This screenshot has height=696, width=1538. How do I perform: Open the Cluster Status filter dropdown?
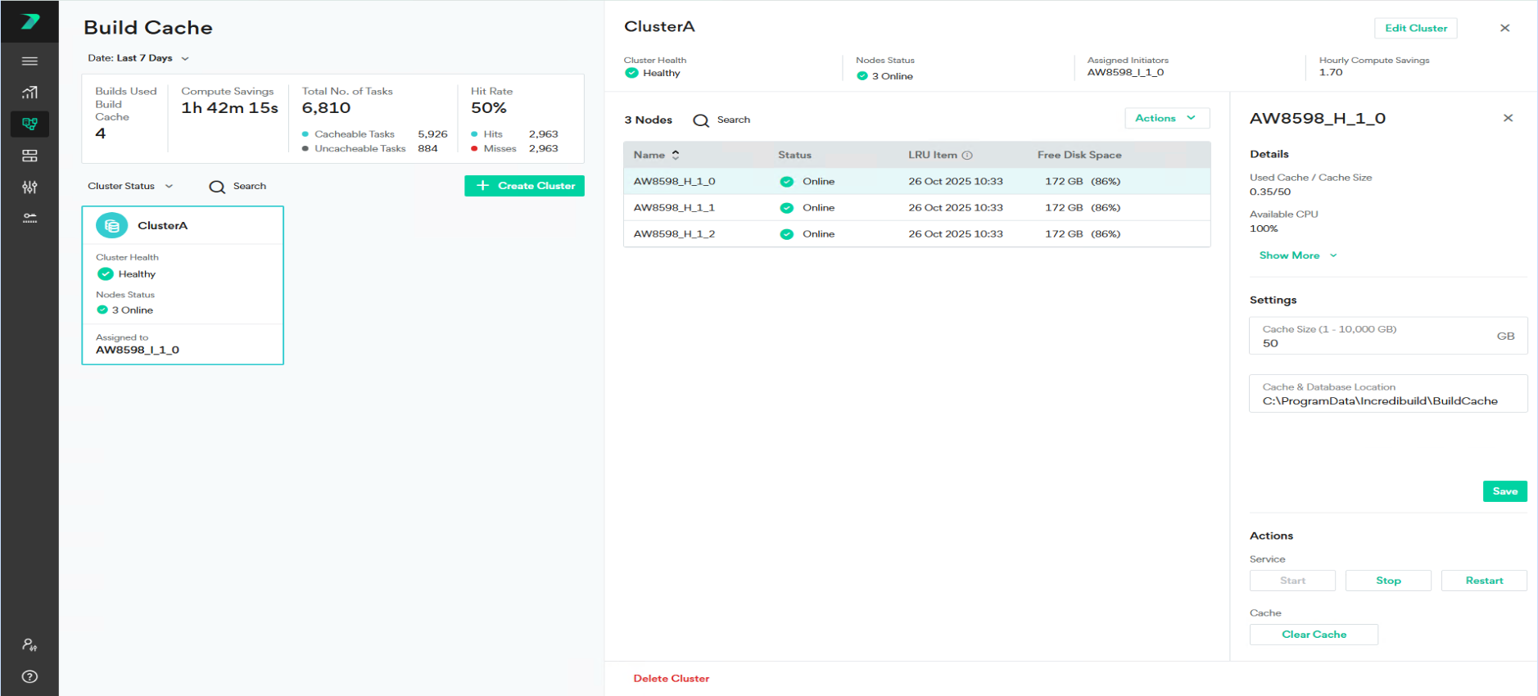coord(130,186)
